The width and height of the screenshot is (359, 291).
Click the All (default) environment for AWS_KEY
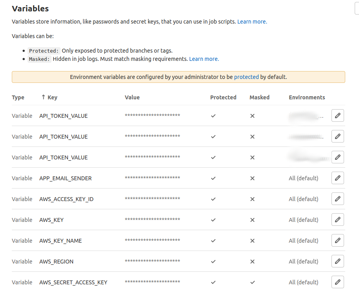click(302, 220)
